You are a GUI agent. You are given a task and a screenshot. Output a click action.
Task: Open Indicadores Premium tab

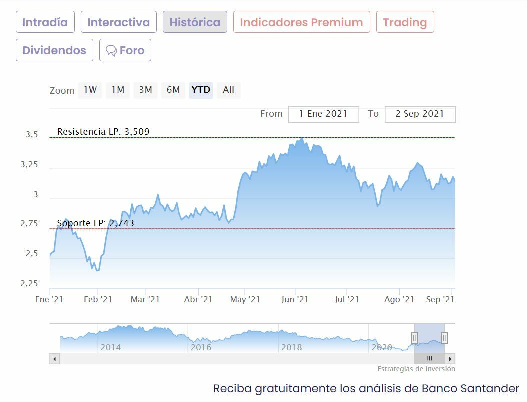pos(301,22)
